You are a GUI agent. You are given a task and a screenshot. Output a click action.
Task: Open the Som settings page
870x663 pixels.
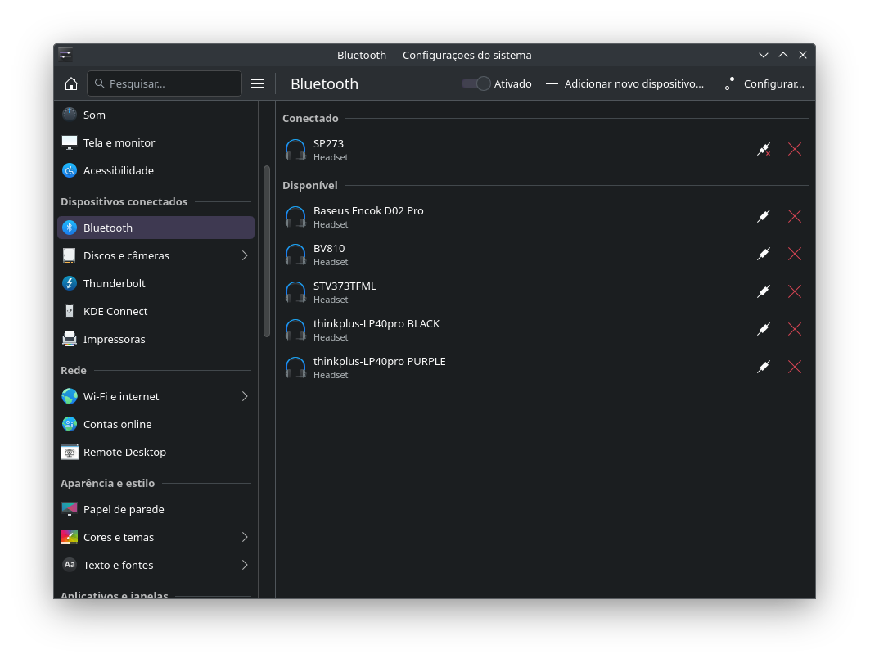156,115
